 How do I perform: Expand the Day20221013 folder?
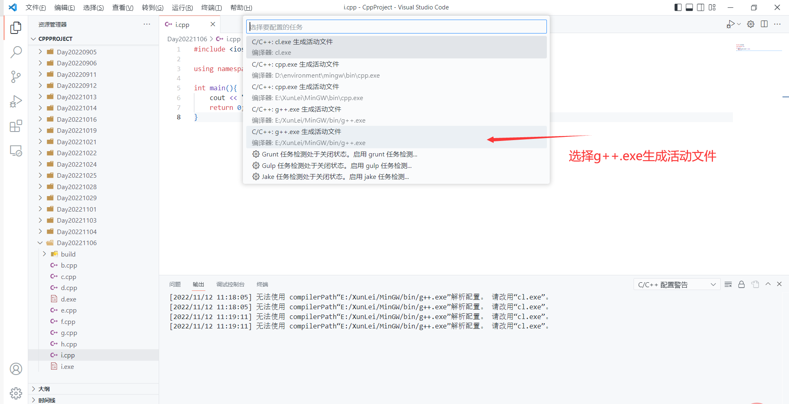pyautogui.click(x=93, y=97)
